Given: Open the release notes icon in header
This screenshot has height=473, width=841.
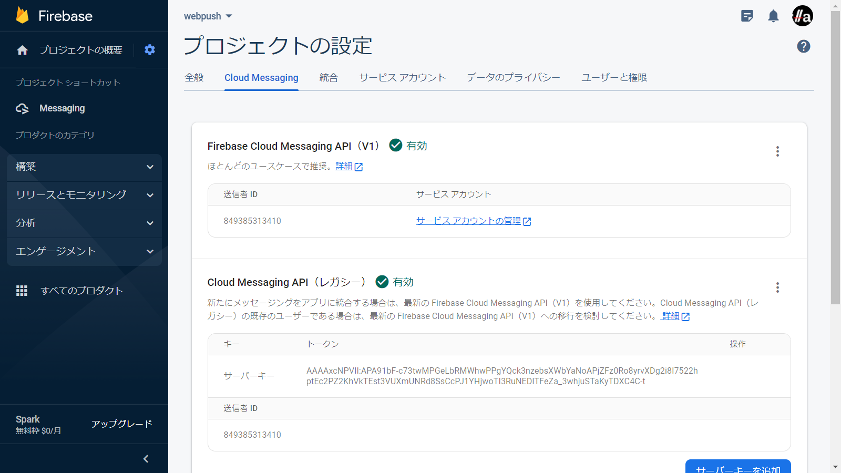Looking at the screenshot, I should click(x=747, y=16).
